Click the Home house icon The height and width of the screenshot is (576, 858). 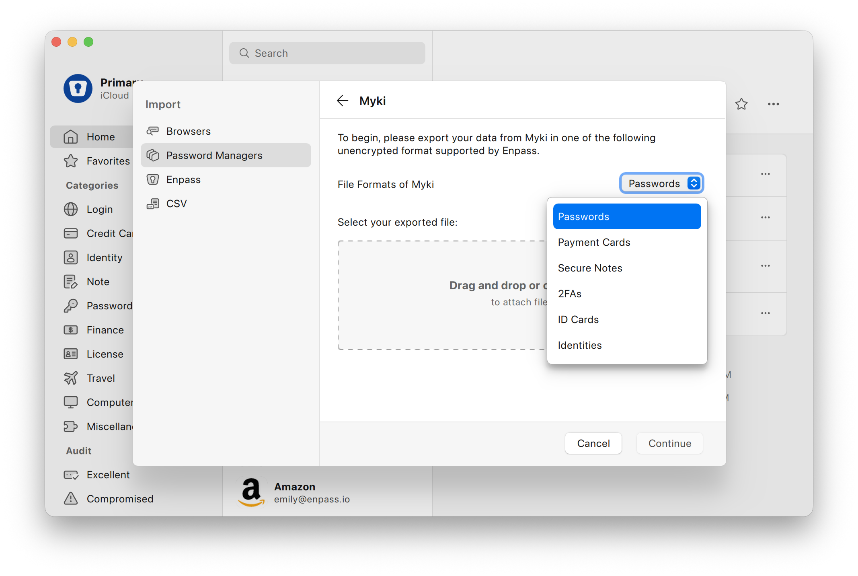point(71,137)
